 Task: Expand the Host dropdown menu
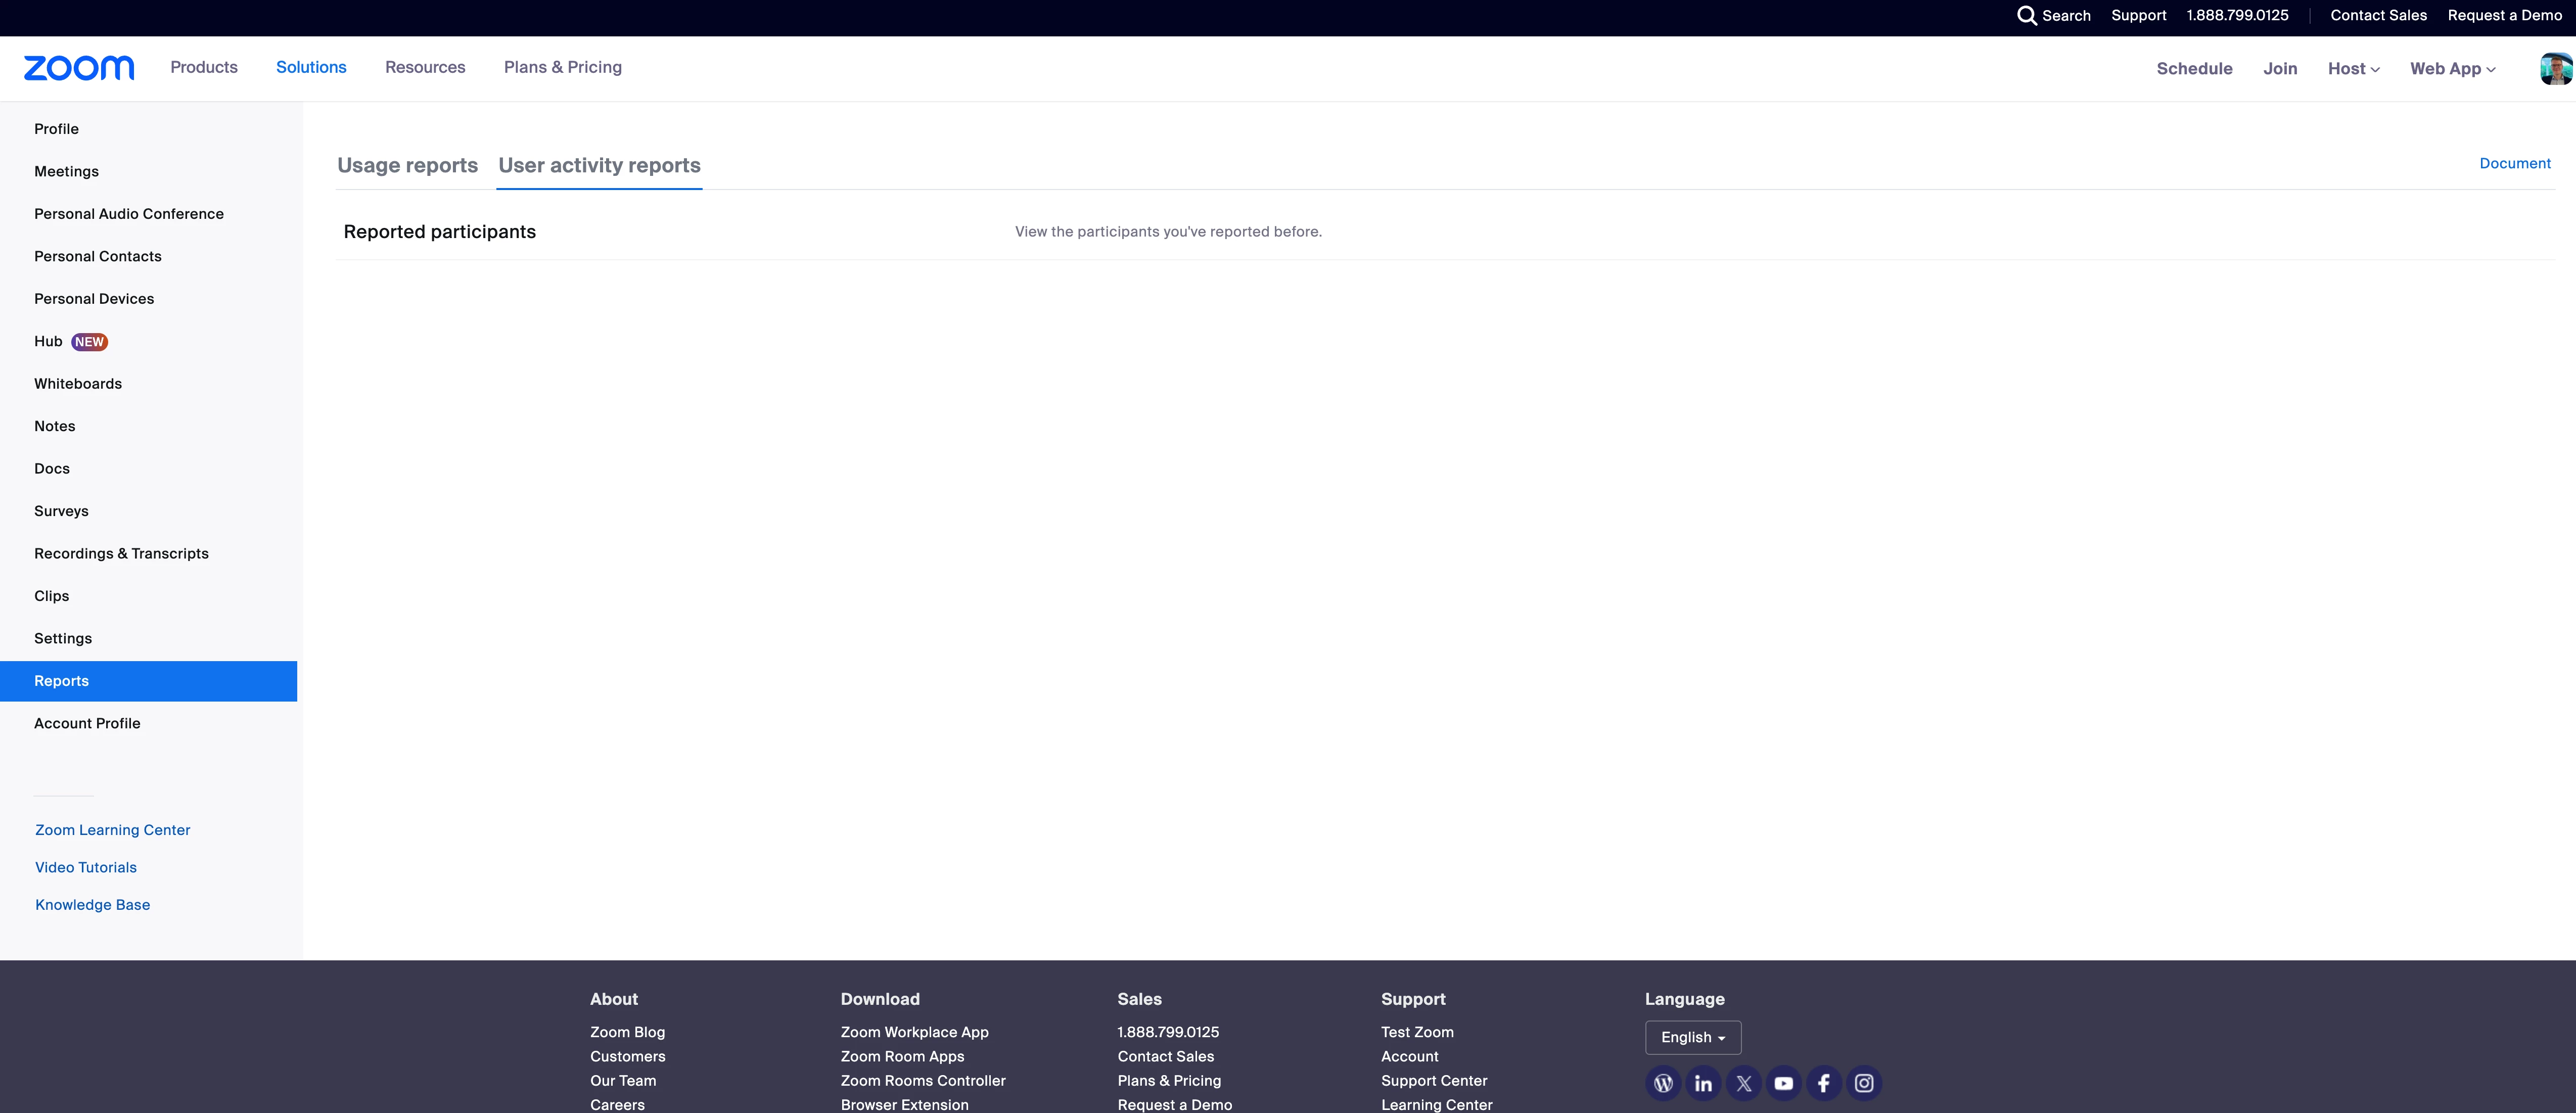tap(2353, 69)
